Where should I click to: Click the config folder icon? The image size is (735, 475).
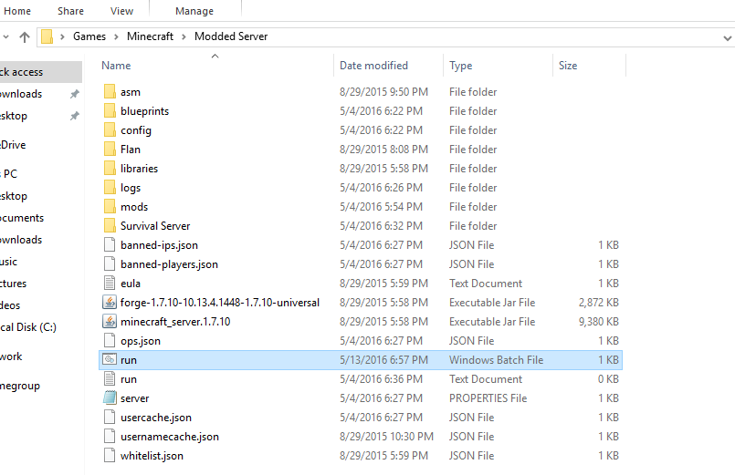point(110,130)
